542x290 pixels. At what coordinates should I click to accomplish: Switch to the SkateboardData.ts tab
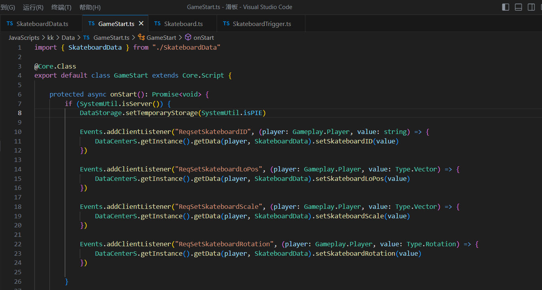tap(41, 24)
